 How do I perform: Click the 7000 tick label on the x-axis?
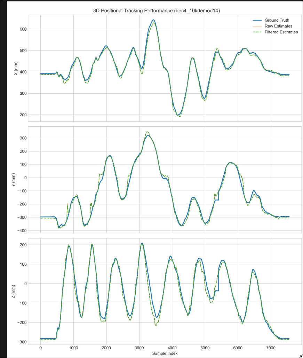[271, 347]
